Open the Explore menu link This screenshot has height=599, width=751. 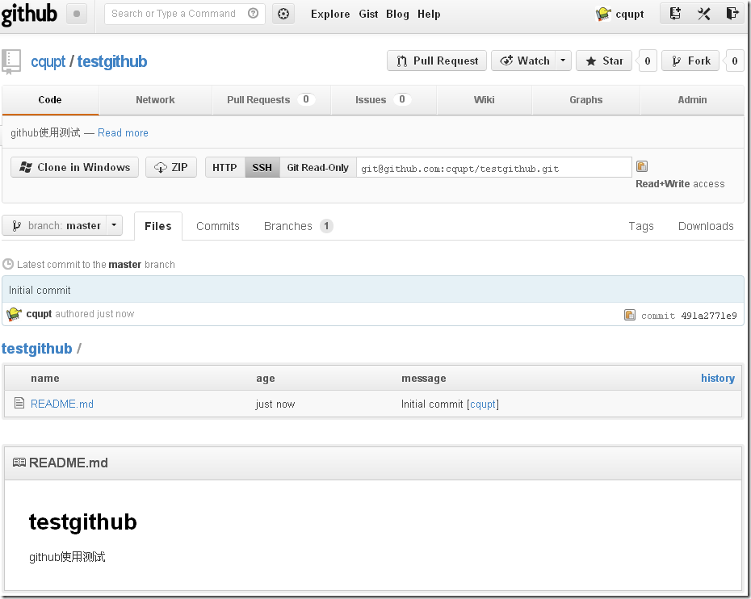pos(330,14)
